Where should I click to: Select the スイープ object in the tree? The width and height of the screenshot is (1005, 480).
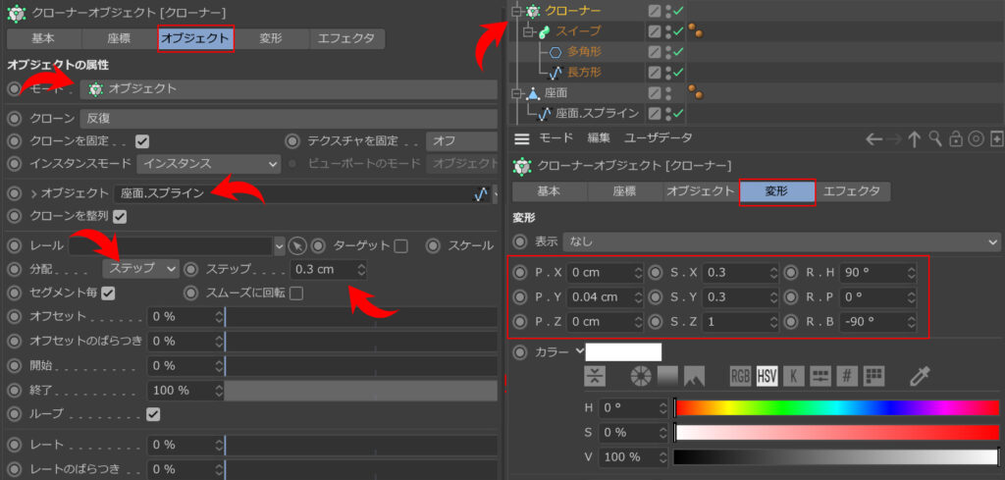578,31
